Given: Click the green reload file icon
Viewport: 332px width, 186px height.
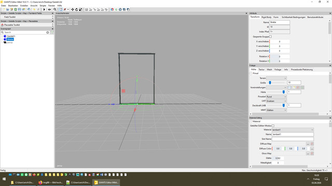Looking at the screenshot, I should (x=16, y=9).
